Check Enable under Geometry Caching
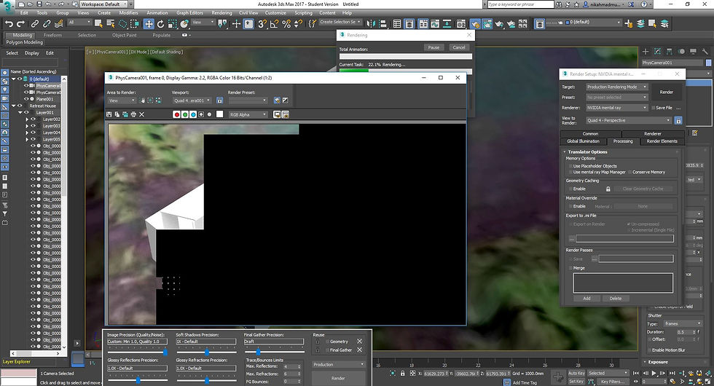This screenshot has width=714, height=386. click(570, 189)
